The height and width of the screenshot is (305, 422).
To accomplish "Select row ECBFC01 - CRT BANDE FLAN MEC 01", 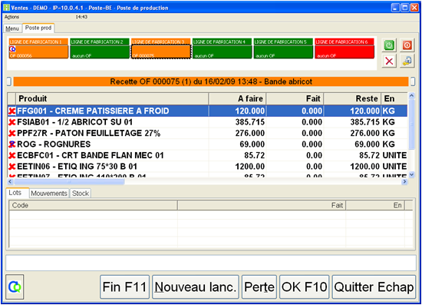I will (207, 155).
